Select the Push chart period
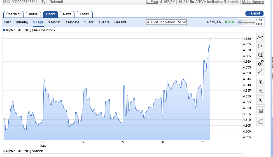 8,22
